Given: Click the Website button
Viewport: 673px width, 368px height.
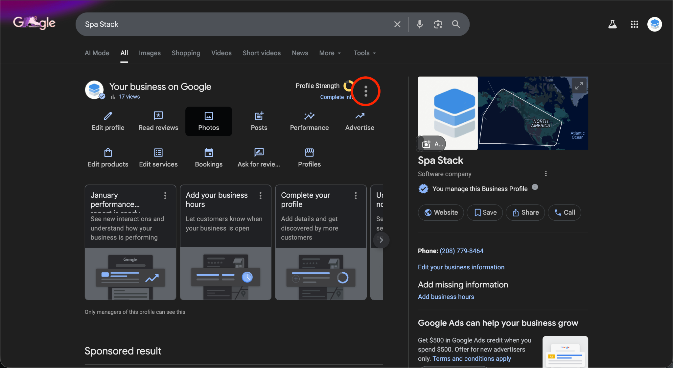Looking at the screenshot, I should tap(441, 212).
